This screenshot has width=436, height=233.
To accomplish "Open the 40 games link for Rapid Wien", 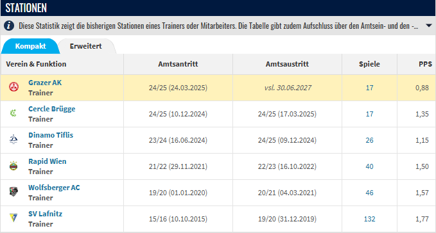I will [x=369, y=166].
